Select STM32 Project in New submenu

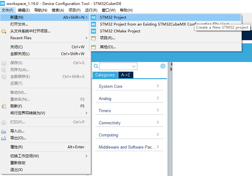[x=165, y=17]
